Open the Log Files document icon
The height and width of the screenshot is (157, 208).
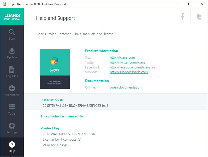click(12, 70)
